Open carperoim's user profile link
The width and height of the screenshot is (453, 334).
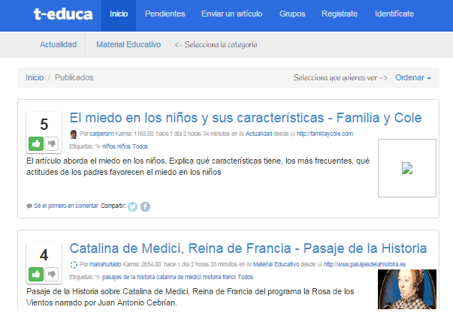point(101,134)
